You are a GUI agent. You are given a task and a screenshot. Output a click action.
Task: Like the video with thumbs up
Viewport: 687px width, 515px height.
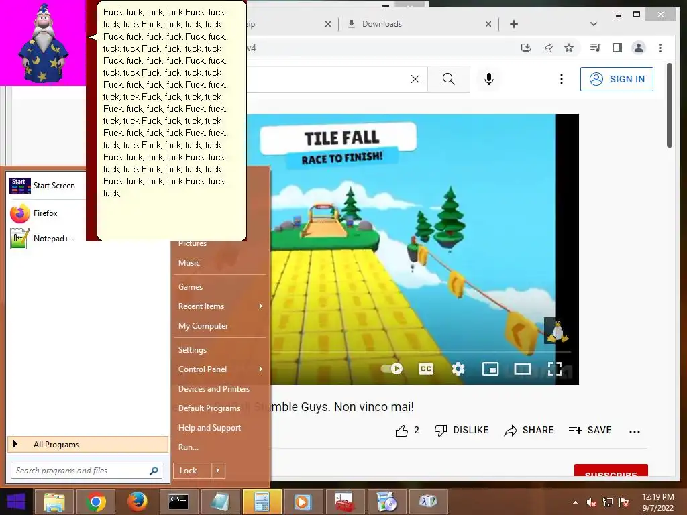pyautogui.click(x=407, y=431)
